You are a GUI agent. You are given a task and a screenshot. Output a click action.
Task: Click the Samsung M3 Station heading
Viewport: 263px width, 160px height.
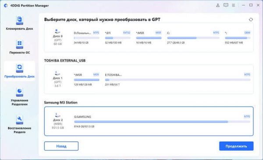61,102
